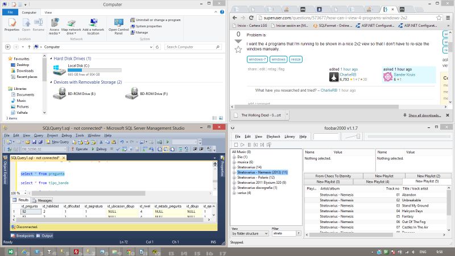Click Execute button in SQL toolbar

(x=79, y=149)
